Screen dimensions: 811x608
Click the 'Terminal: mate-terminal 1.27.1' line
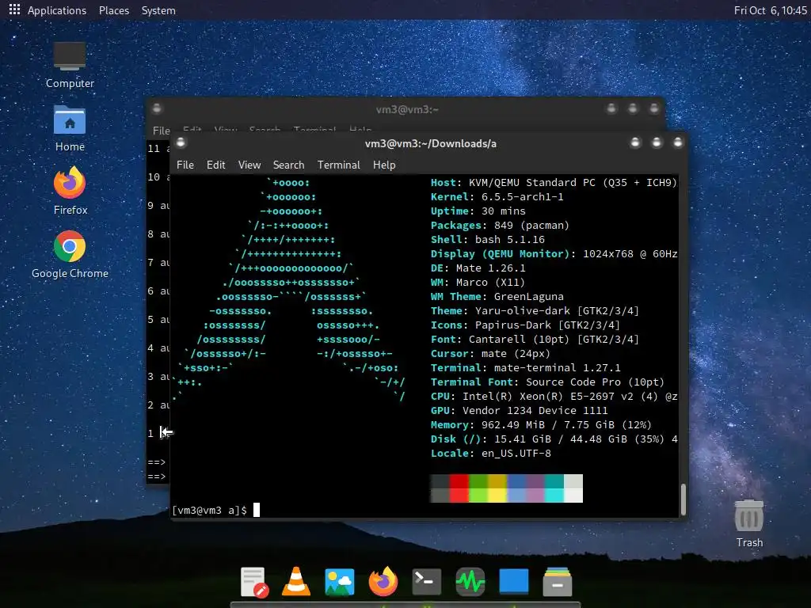[526, 367]
